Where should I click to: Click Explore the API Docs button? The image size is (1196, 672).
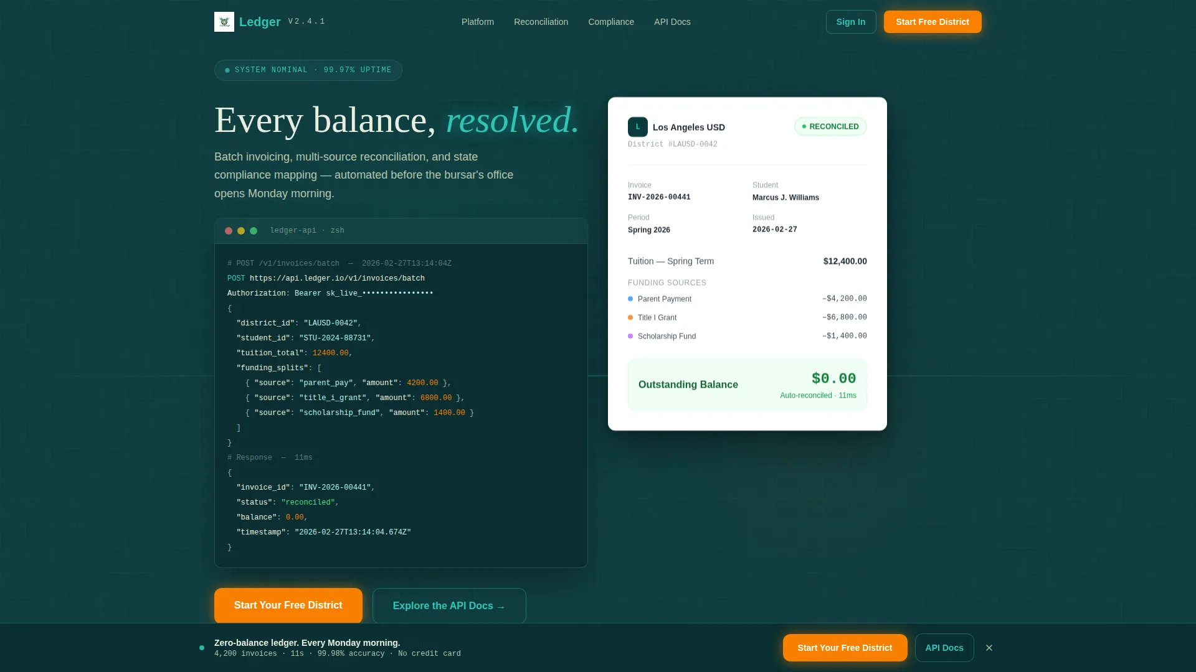(x=449, y=606)
